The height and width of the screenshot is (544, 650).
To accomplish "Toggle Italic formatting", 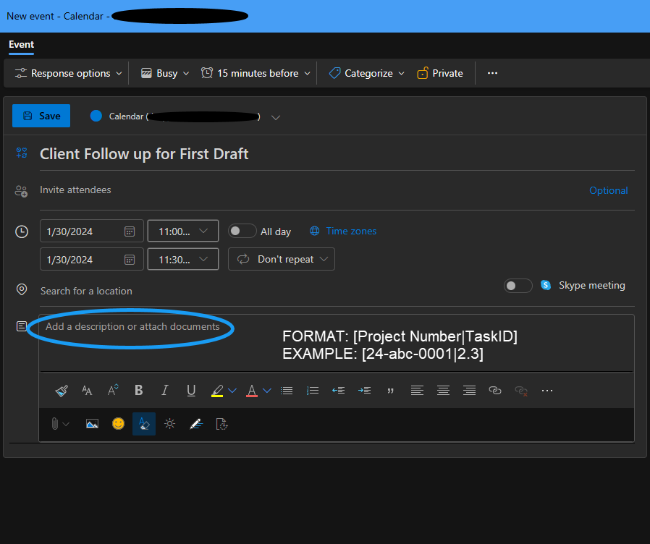I will point(165,391).
